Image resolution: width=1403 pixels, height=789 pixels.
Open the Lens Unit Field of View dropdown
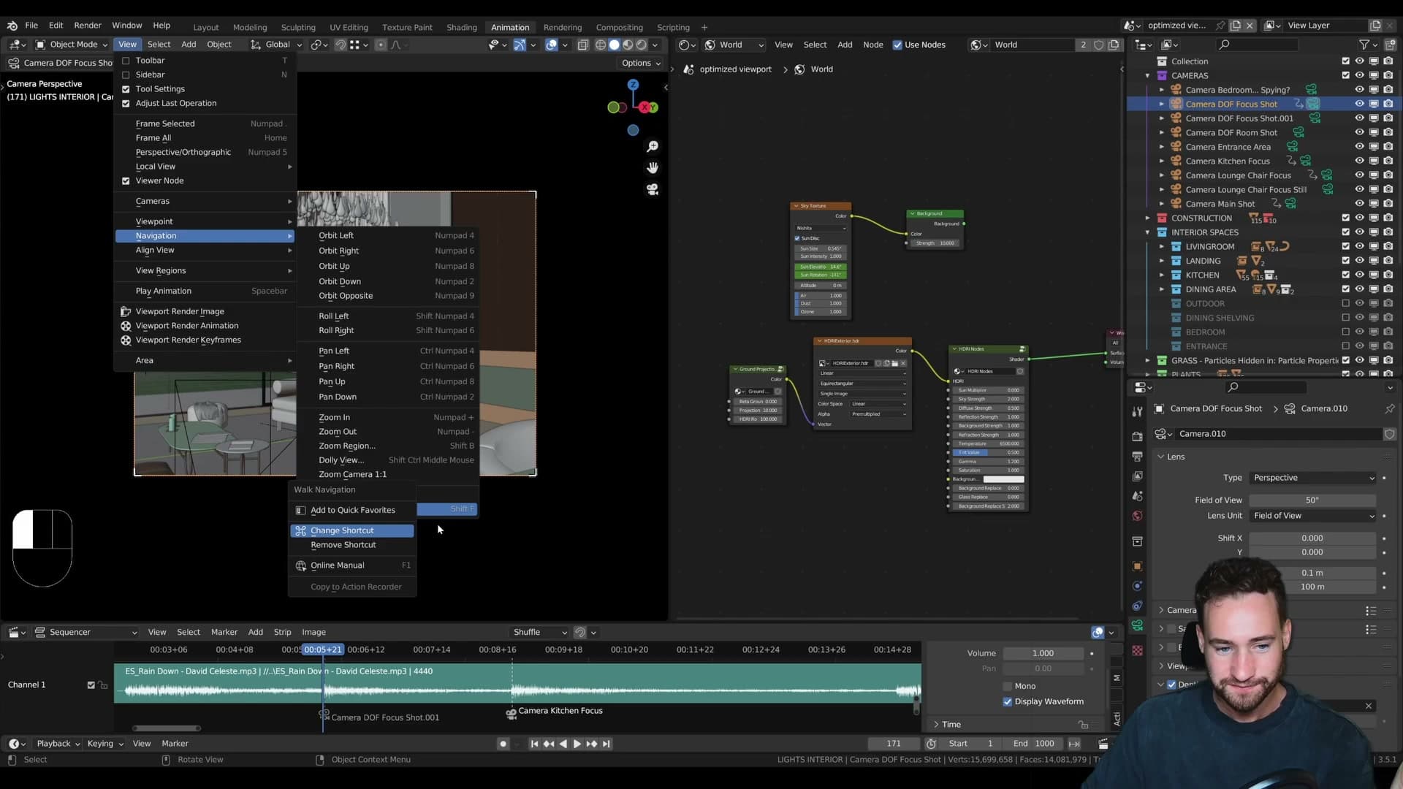(x=1313, y=516)
